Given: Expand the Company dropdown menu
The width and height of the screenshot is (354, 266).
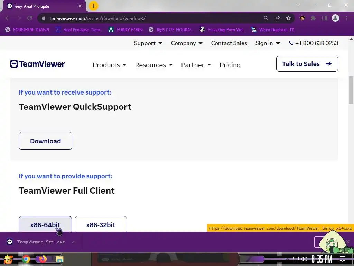Looking at the screenshot, I should pyautogui.click(x=186, y=43).
